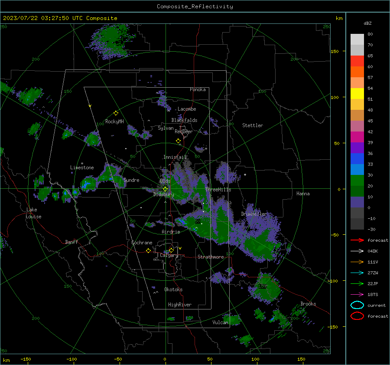
Task: Click the Strathmore town label
Action: (211, 257)
